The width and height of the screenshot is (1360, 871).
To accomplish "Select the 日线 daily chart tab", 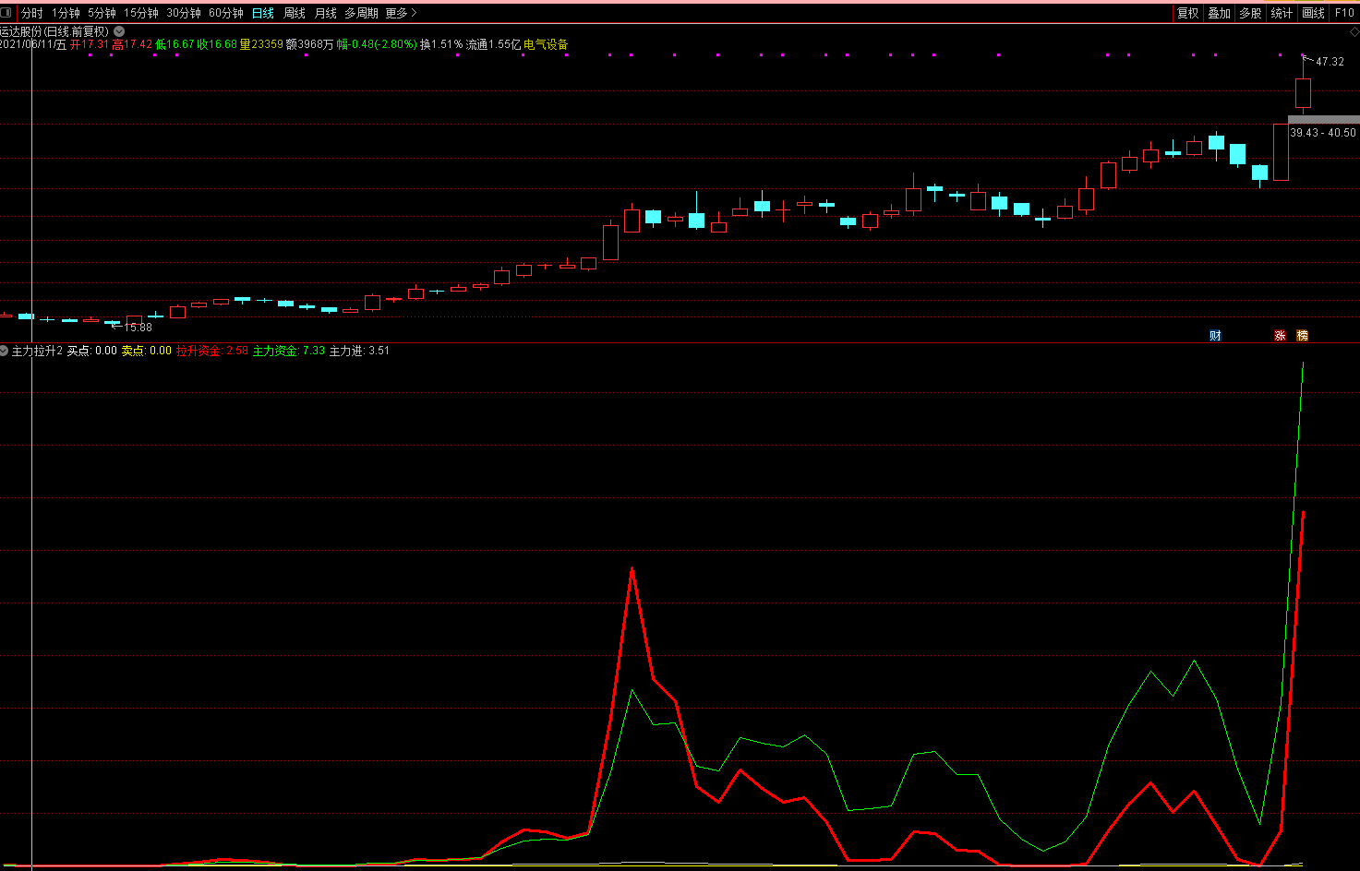I will coord(263,13).
